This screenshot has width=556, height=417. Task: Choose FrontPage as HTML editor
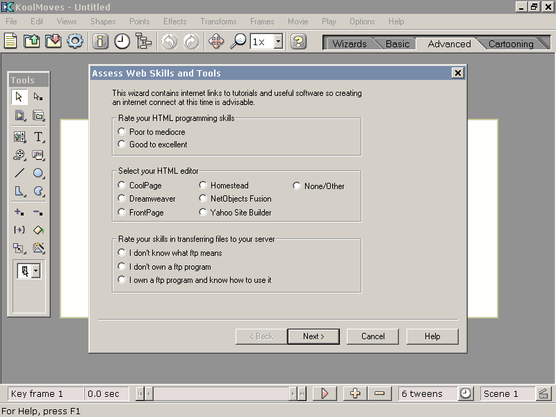coord(122,212)
